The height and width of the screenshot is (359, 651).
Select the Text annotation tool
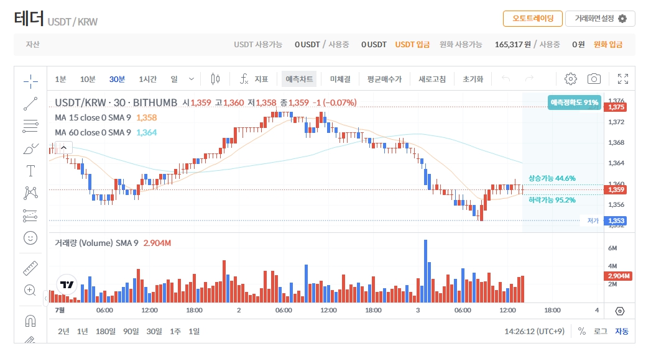tap(30, 171)
